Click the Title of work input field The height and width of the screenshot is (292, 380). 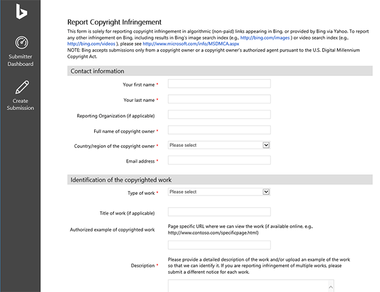click(x=219, y=212)
